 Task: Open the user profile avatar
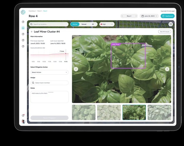(23, 121)
